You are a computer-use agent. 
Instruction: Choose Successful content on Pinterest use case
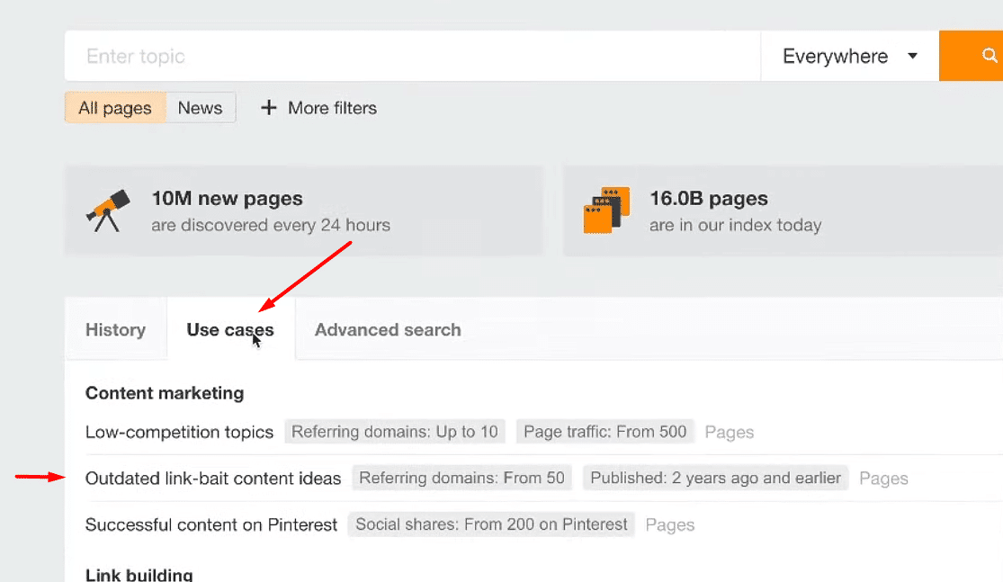211,524
